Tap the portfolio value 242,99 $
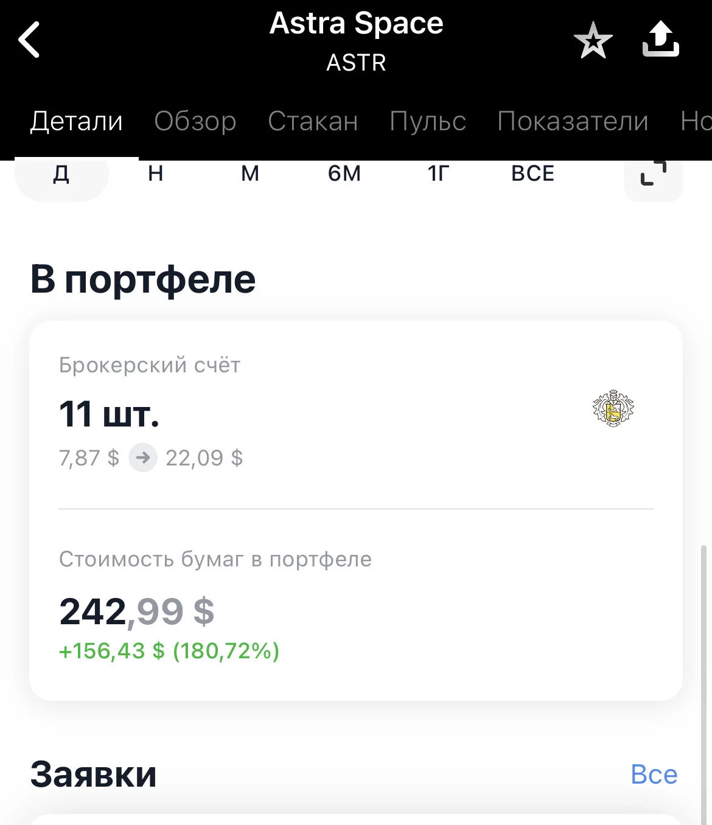The width and height of the screenshot is (712, 825). tap(137, 611)
